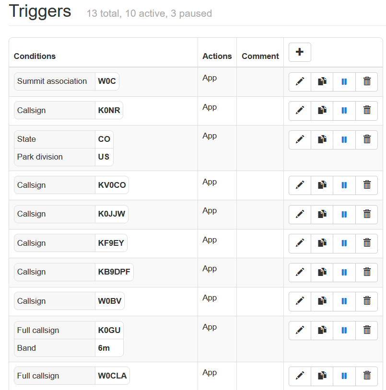The width and height of the screenshot is (386, 390).
Task: Edit the K0JJW callsign trigger
Action: tap(300, 214)
